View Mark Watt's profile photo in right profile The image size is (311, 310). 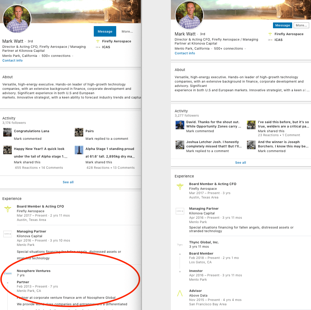coord(189,15)
